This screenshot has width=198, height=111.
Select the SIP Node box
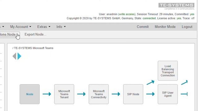(x=133, y=94)
